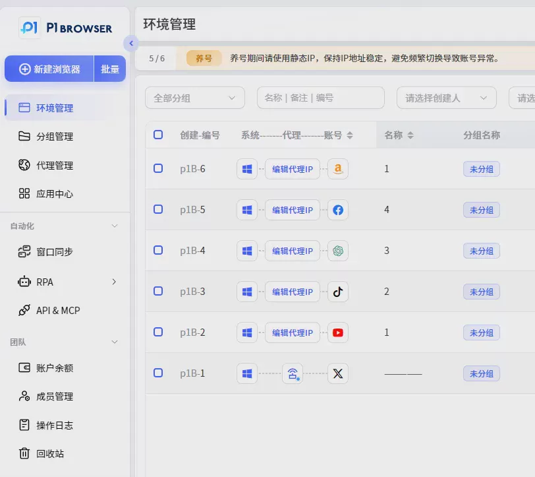Viewport: 535px width, 477px height.
Task: Check the box for row p1B-6
Action: (158, 168)
